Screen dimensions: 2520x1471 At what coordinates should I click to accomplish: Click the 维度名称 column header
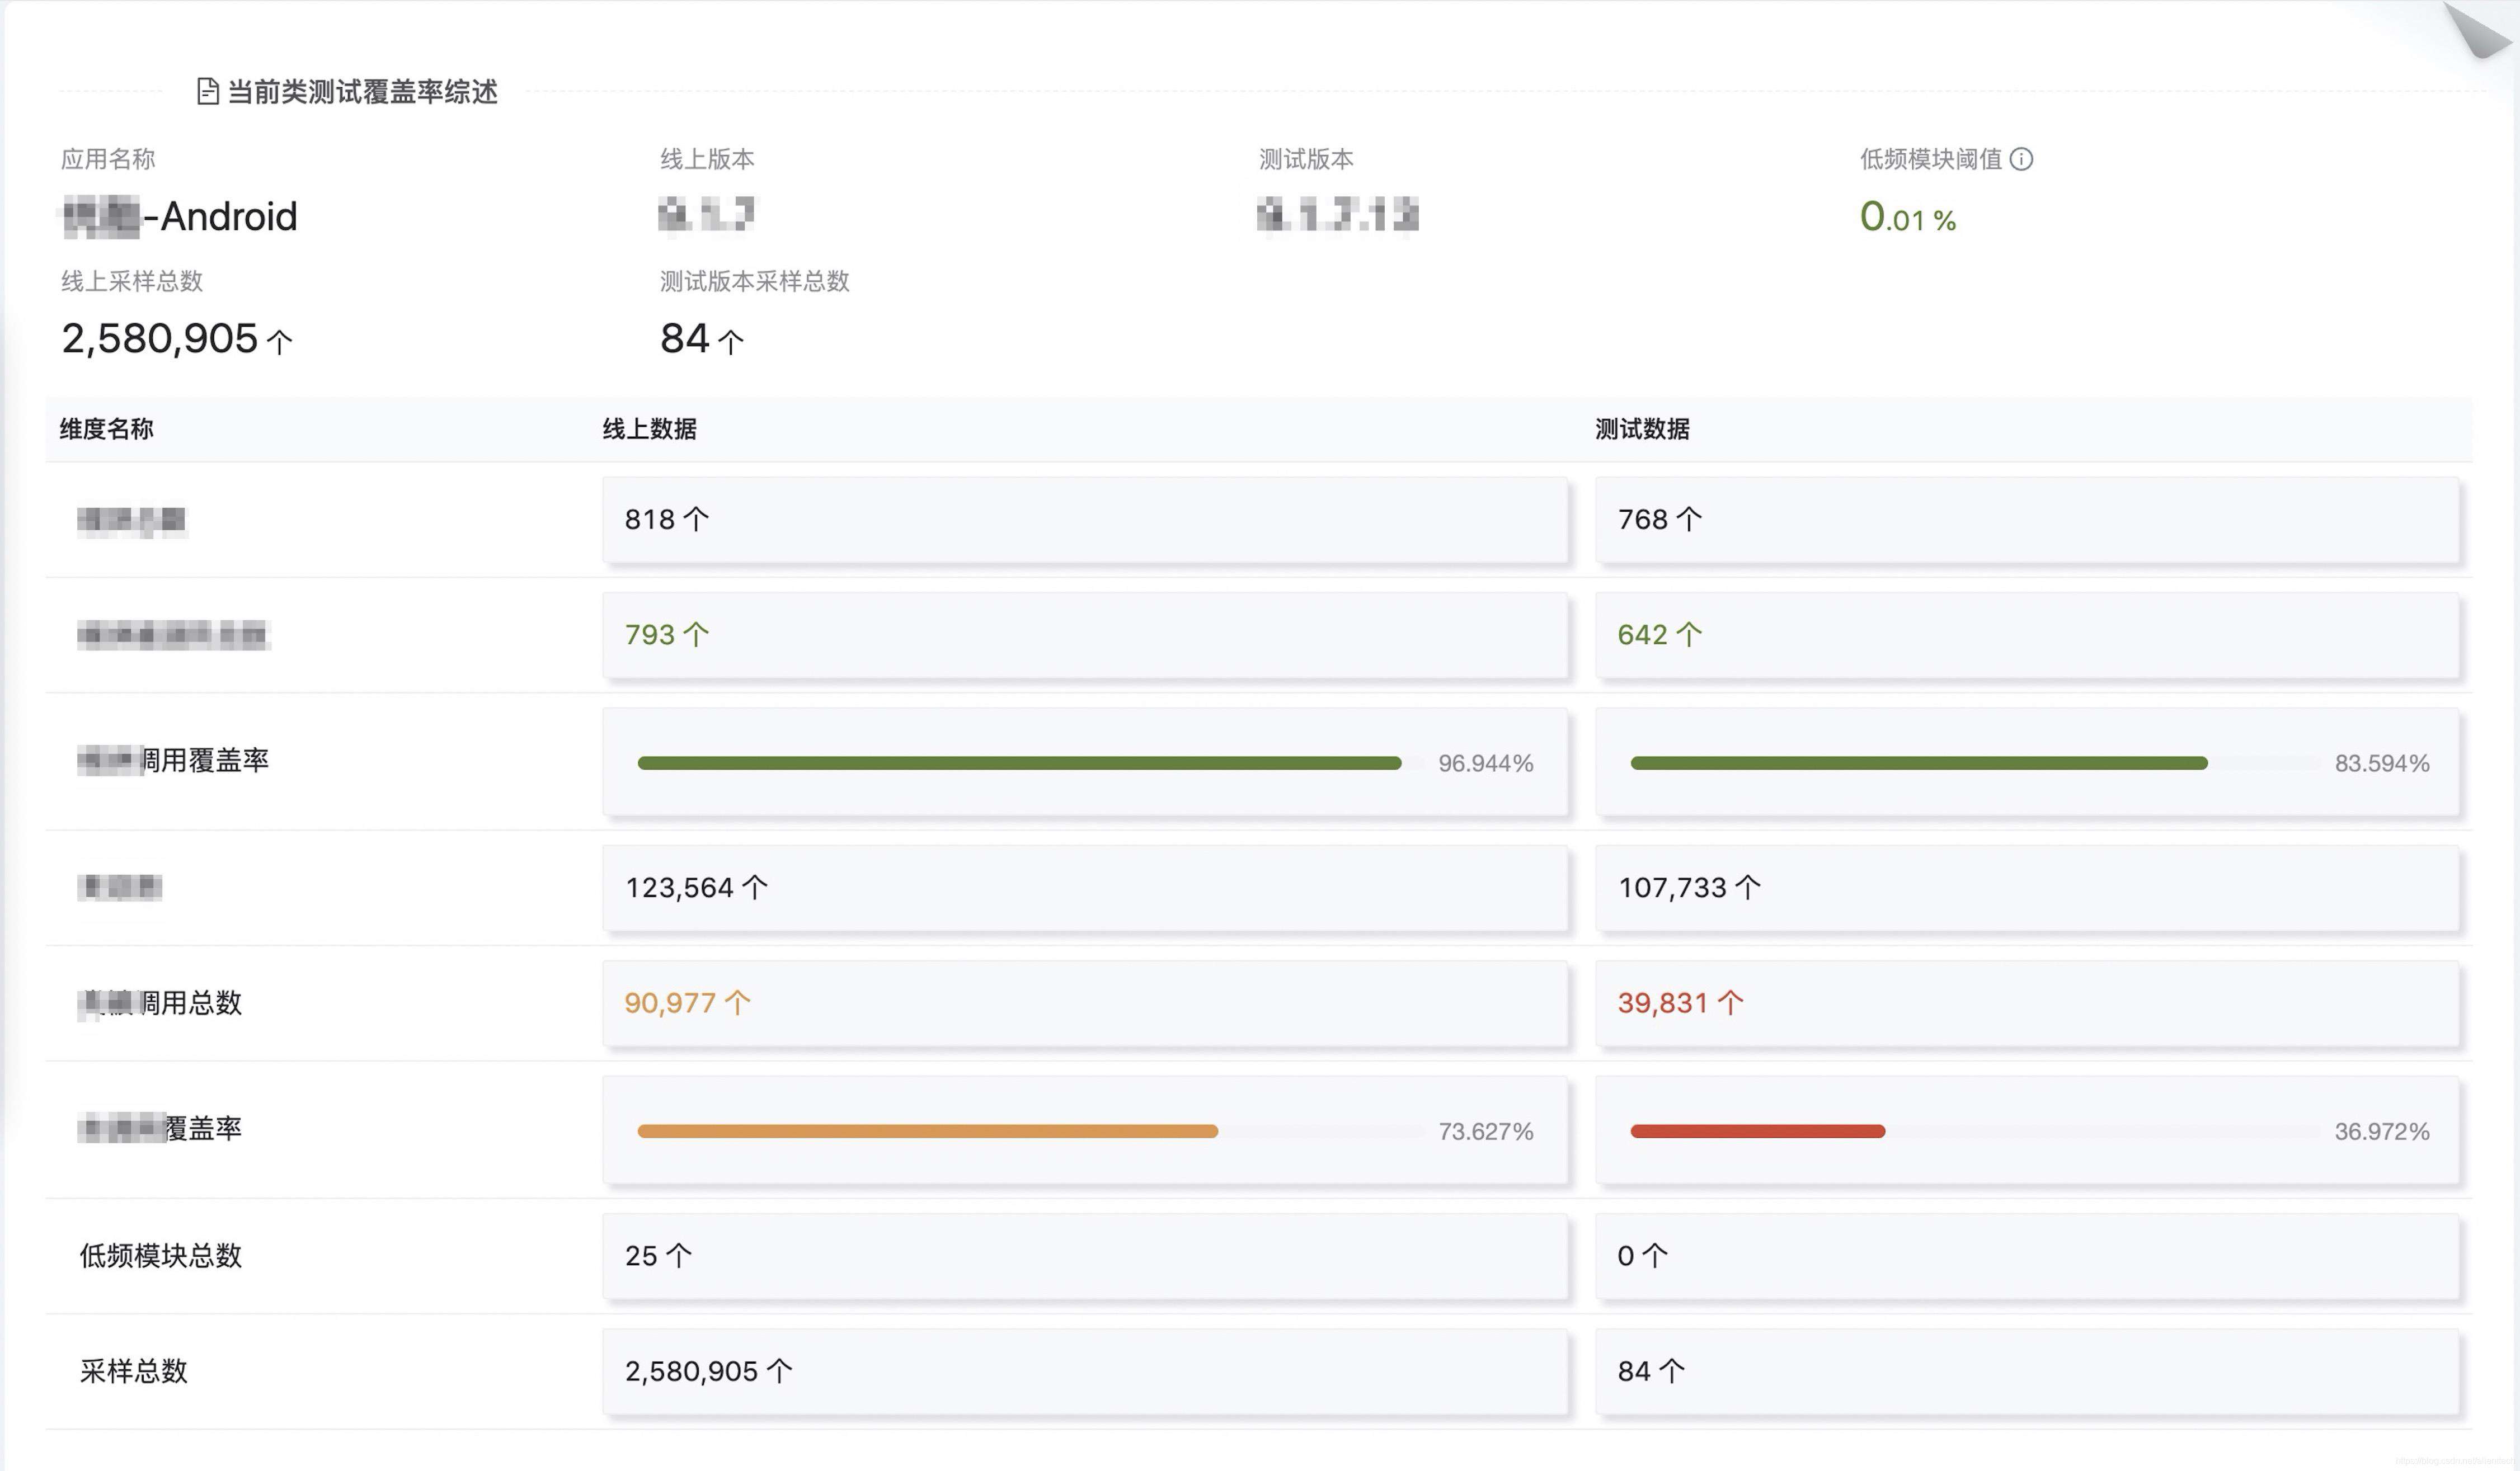coord(107,429)
